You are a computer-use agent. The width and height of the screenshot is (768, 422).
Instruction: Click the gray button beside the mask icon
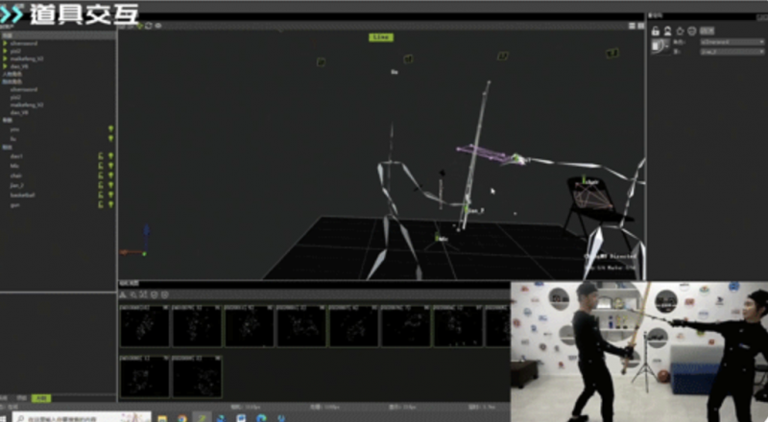[708, 31]
